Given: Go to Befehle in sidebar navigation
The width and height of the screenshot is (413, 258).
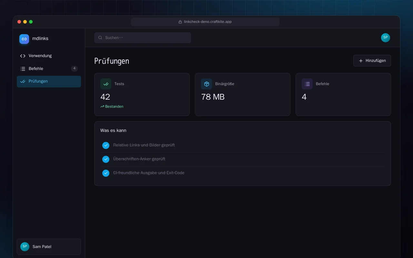Looking at the screenshot, I should point(49,69).
